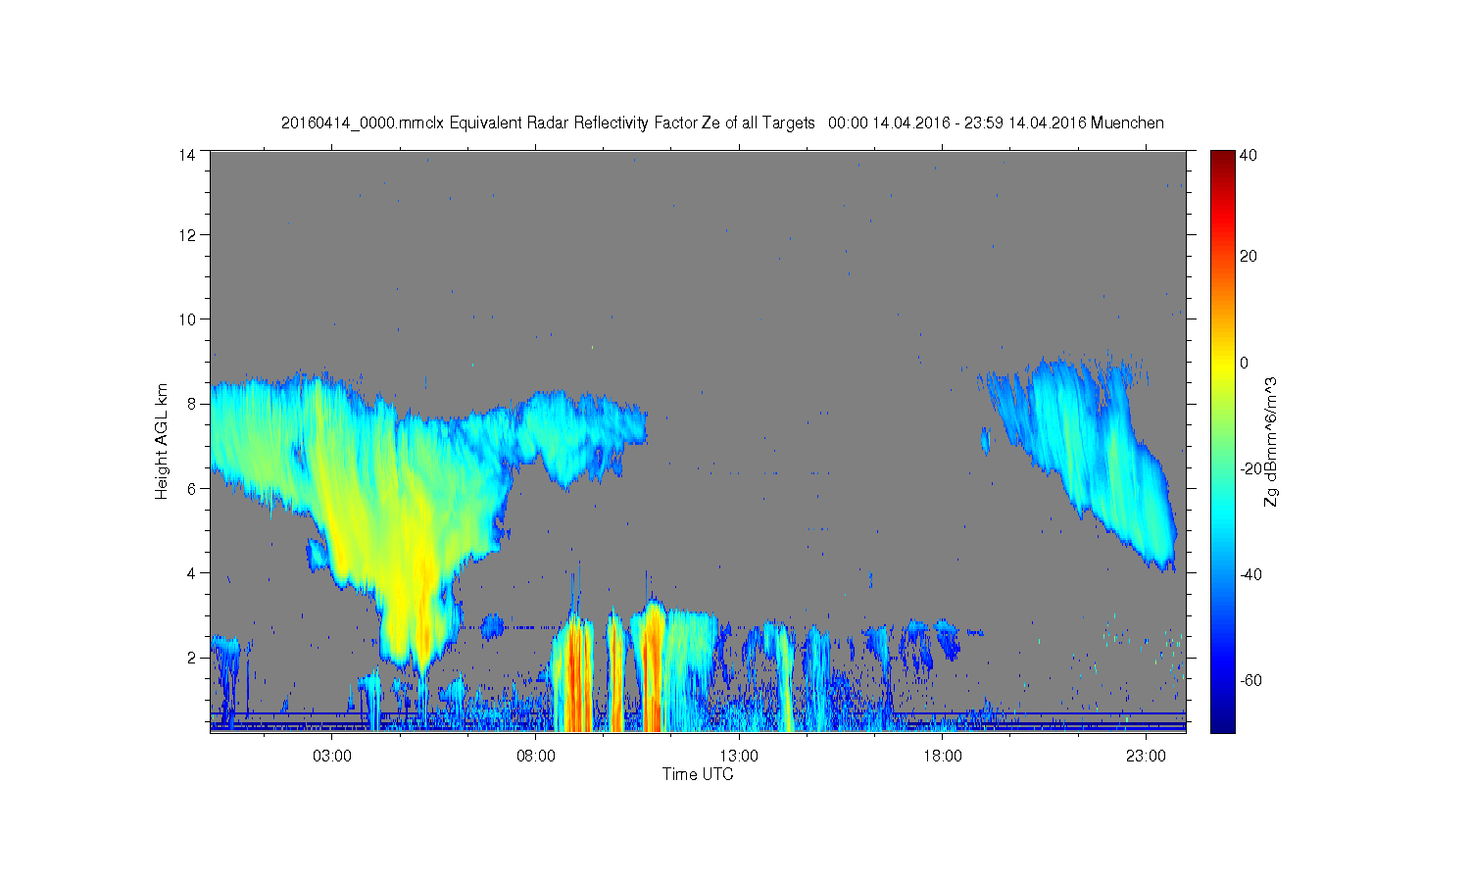This screenshot has width=1470, height=882.
Task: Click the '08:00' time tick label
Action: point(536,756)
